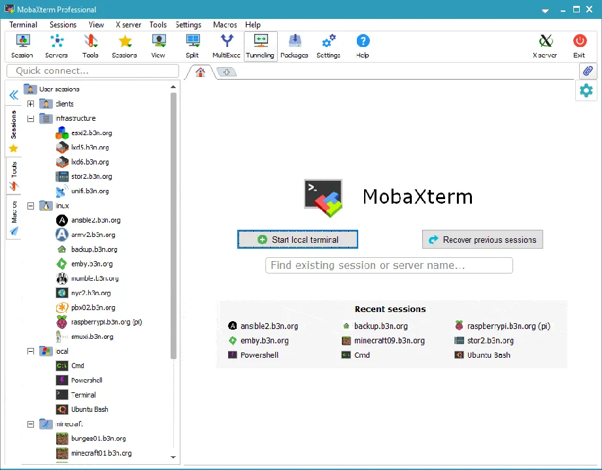
Task: Click Recover previous sessions button
Action: click(482, 240)
